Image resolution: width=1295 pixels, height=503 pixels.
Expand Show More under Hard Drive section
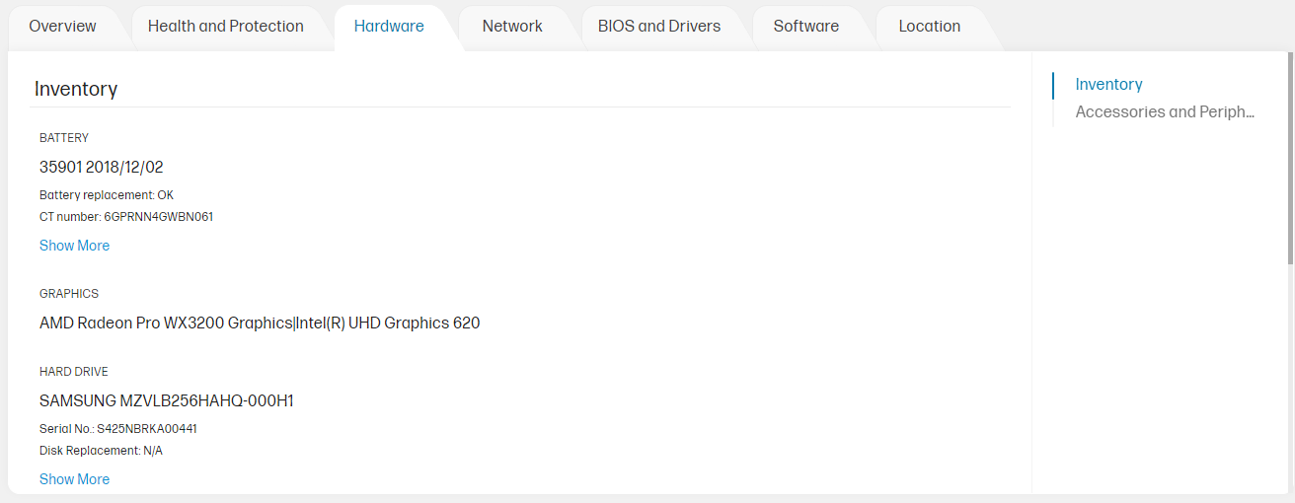tap(74, 479)
